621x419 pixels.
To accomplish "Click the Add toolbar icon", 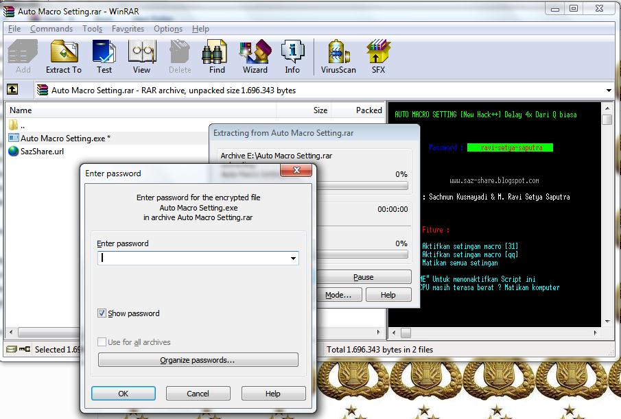I will [x=23, y=56].
